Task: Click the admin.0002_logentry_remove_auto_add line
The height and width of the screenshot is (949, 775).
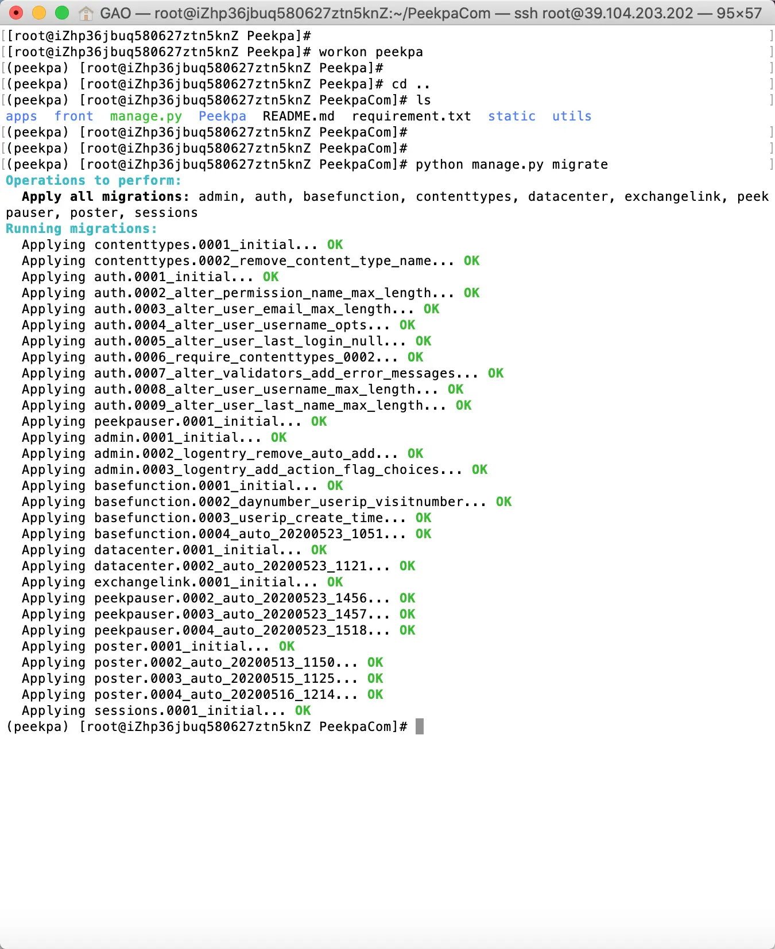Action: click(x=222, y=454)
